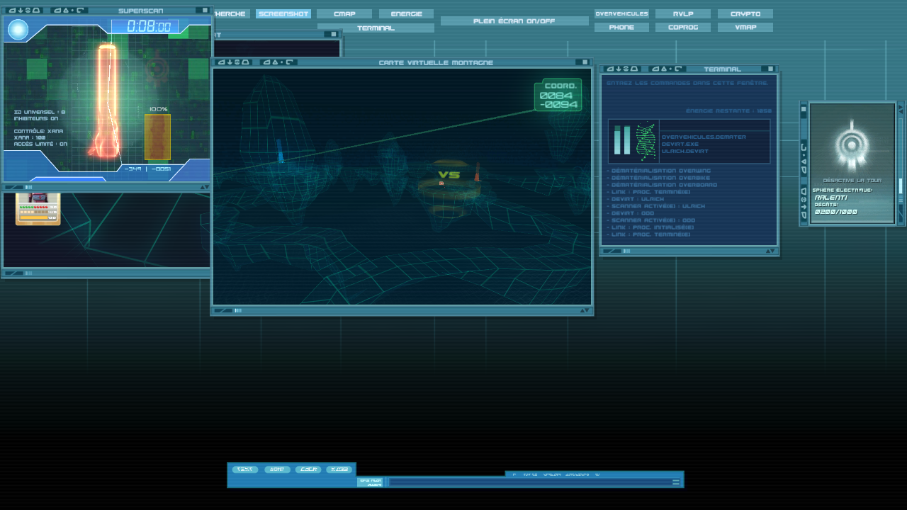The height and width of the screenshot is (510, 907).
Task: Open the CRYPTO program
Action: tap(745, 14)
